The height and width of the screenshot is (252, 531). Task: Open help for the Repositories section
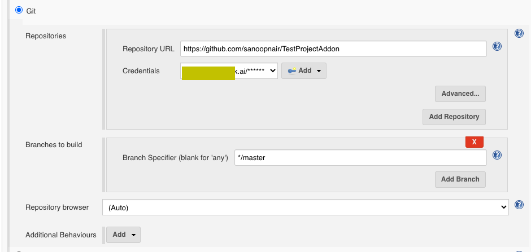[519, 34]
